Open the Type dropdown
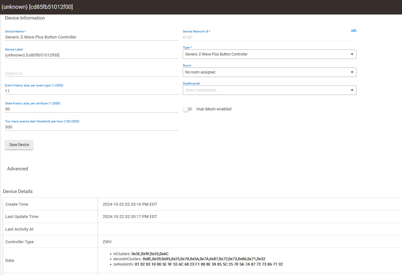Viewport: 402px width, 276px height. pos(270,54)
